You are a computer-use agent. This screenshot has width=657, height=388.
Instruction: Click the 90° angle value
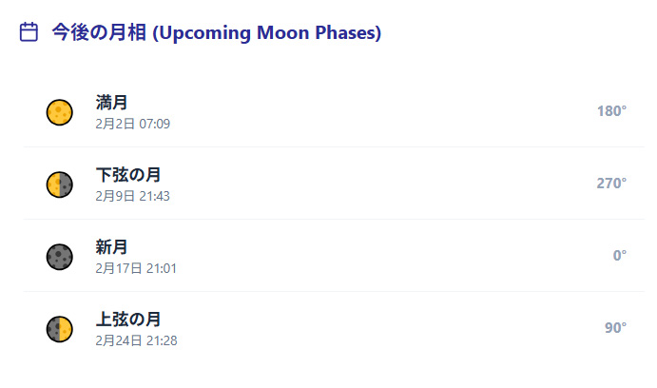click(x=615, y=328)
